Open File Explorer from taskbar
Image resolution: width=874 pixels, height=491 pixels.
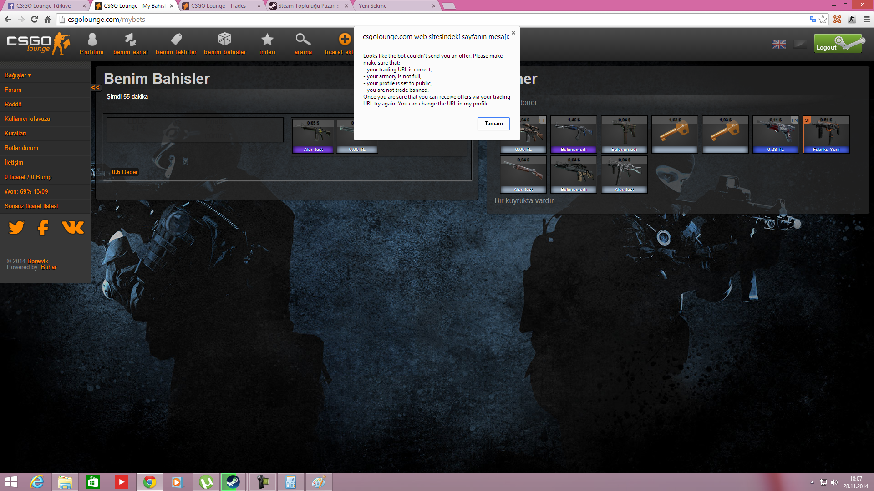65,482
